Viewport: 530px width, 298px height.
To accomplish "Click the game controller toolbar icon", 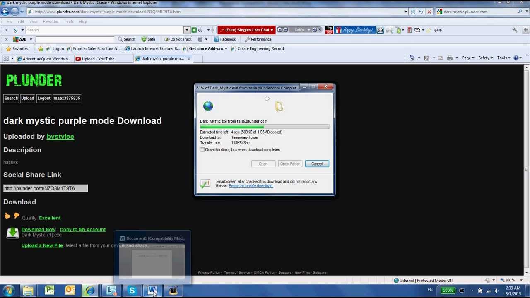I will click(390, 30).
